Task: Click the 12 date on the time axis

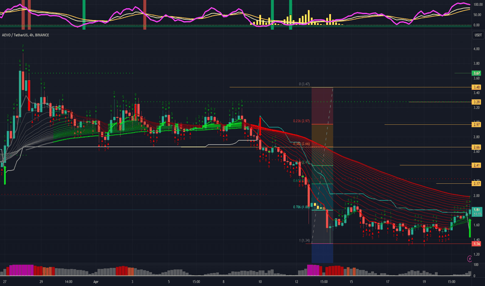Action: (x=296, y=282)
